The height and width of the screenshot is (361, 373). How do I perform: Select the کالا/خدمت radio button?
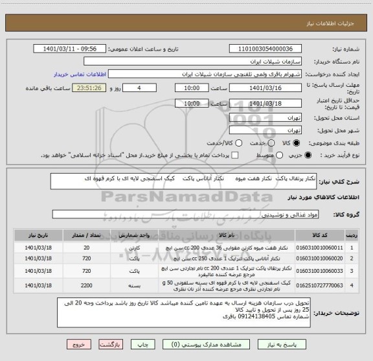pyautogui.click(x=238, y=143)
